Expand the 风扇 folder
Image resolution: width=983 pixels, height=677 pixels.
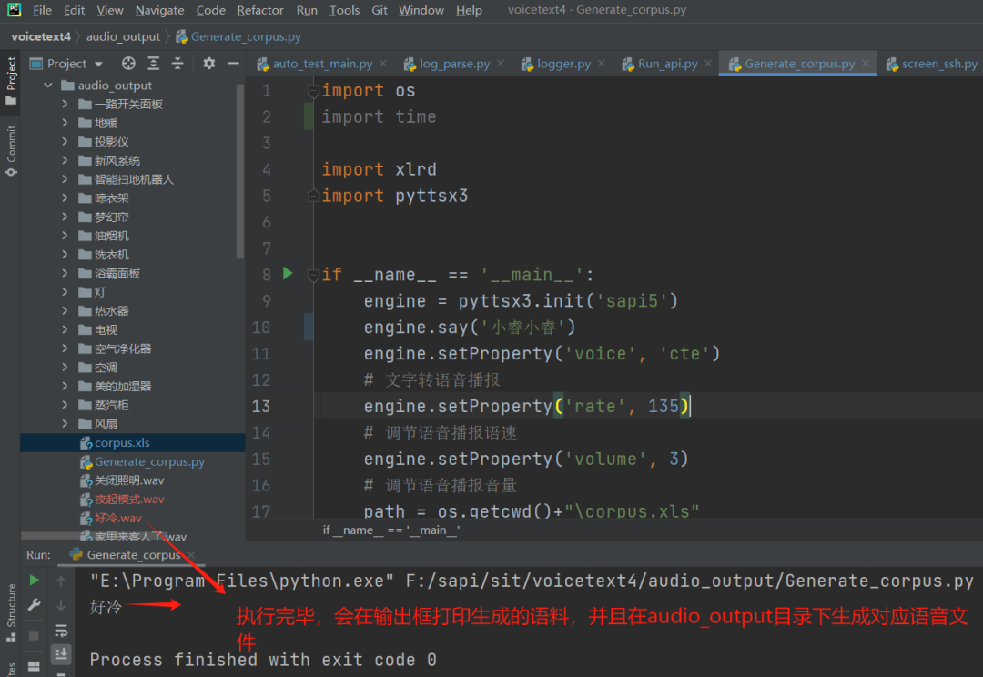coord(65,424)
